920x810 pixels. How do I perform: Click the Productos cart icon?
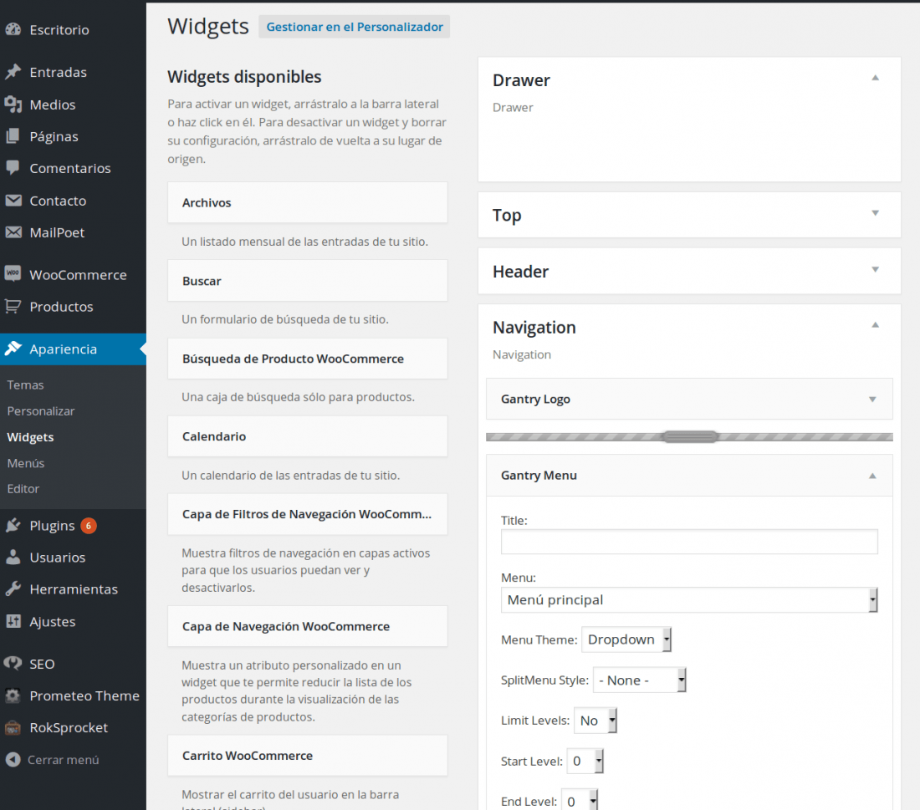point(13,306)
